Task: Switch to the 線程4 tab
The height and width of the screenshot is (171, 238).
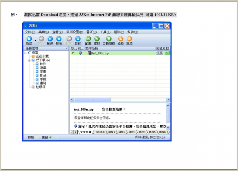Action: (x=142, y=132)
